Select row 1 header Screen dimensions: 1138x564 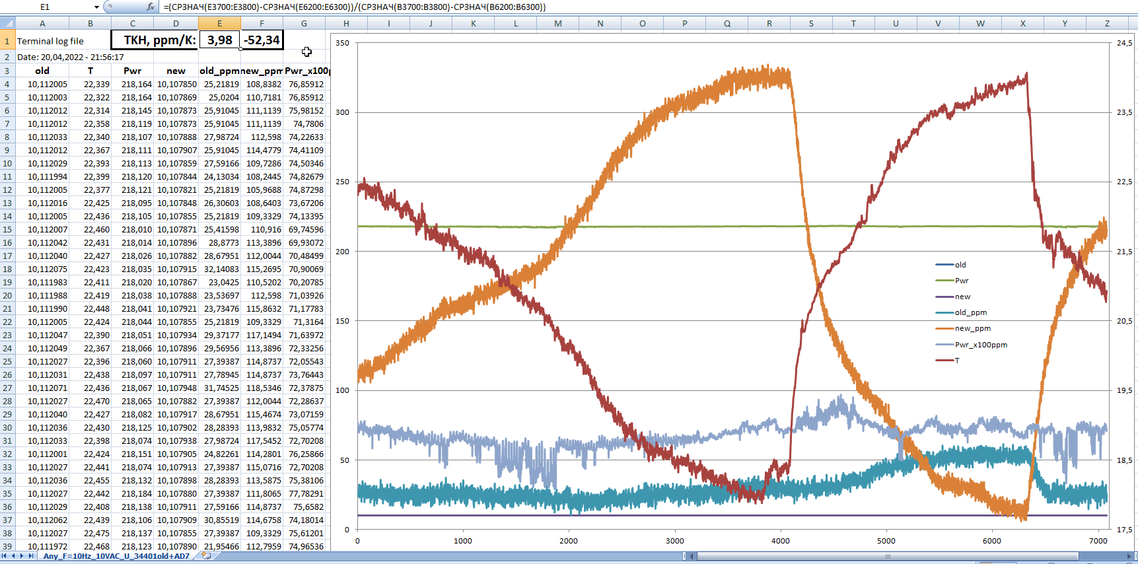tap(7, 40)
